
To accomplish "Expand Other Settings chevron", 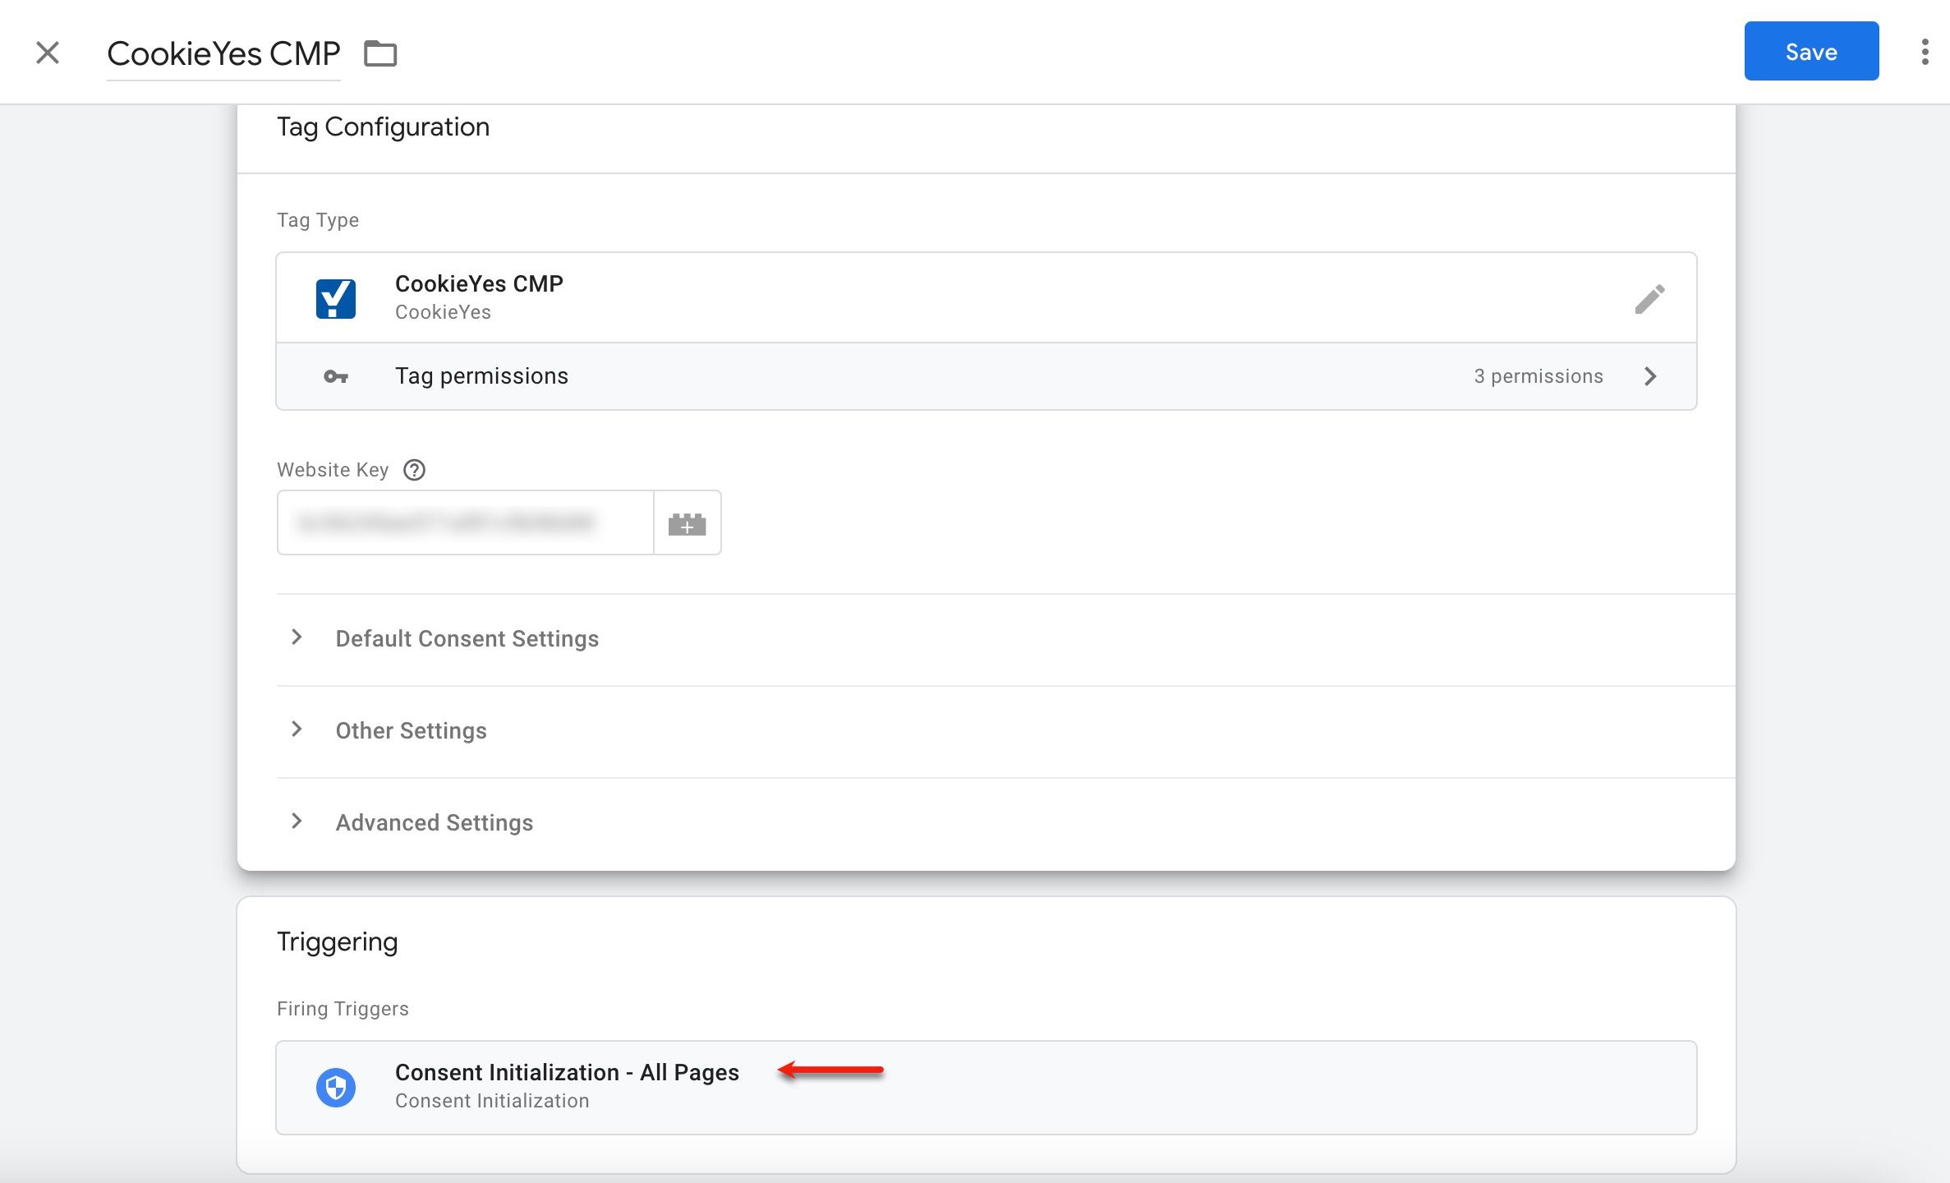I will pyautogui.click(x=297, y=730).
